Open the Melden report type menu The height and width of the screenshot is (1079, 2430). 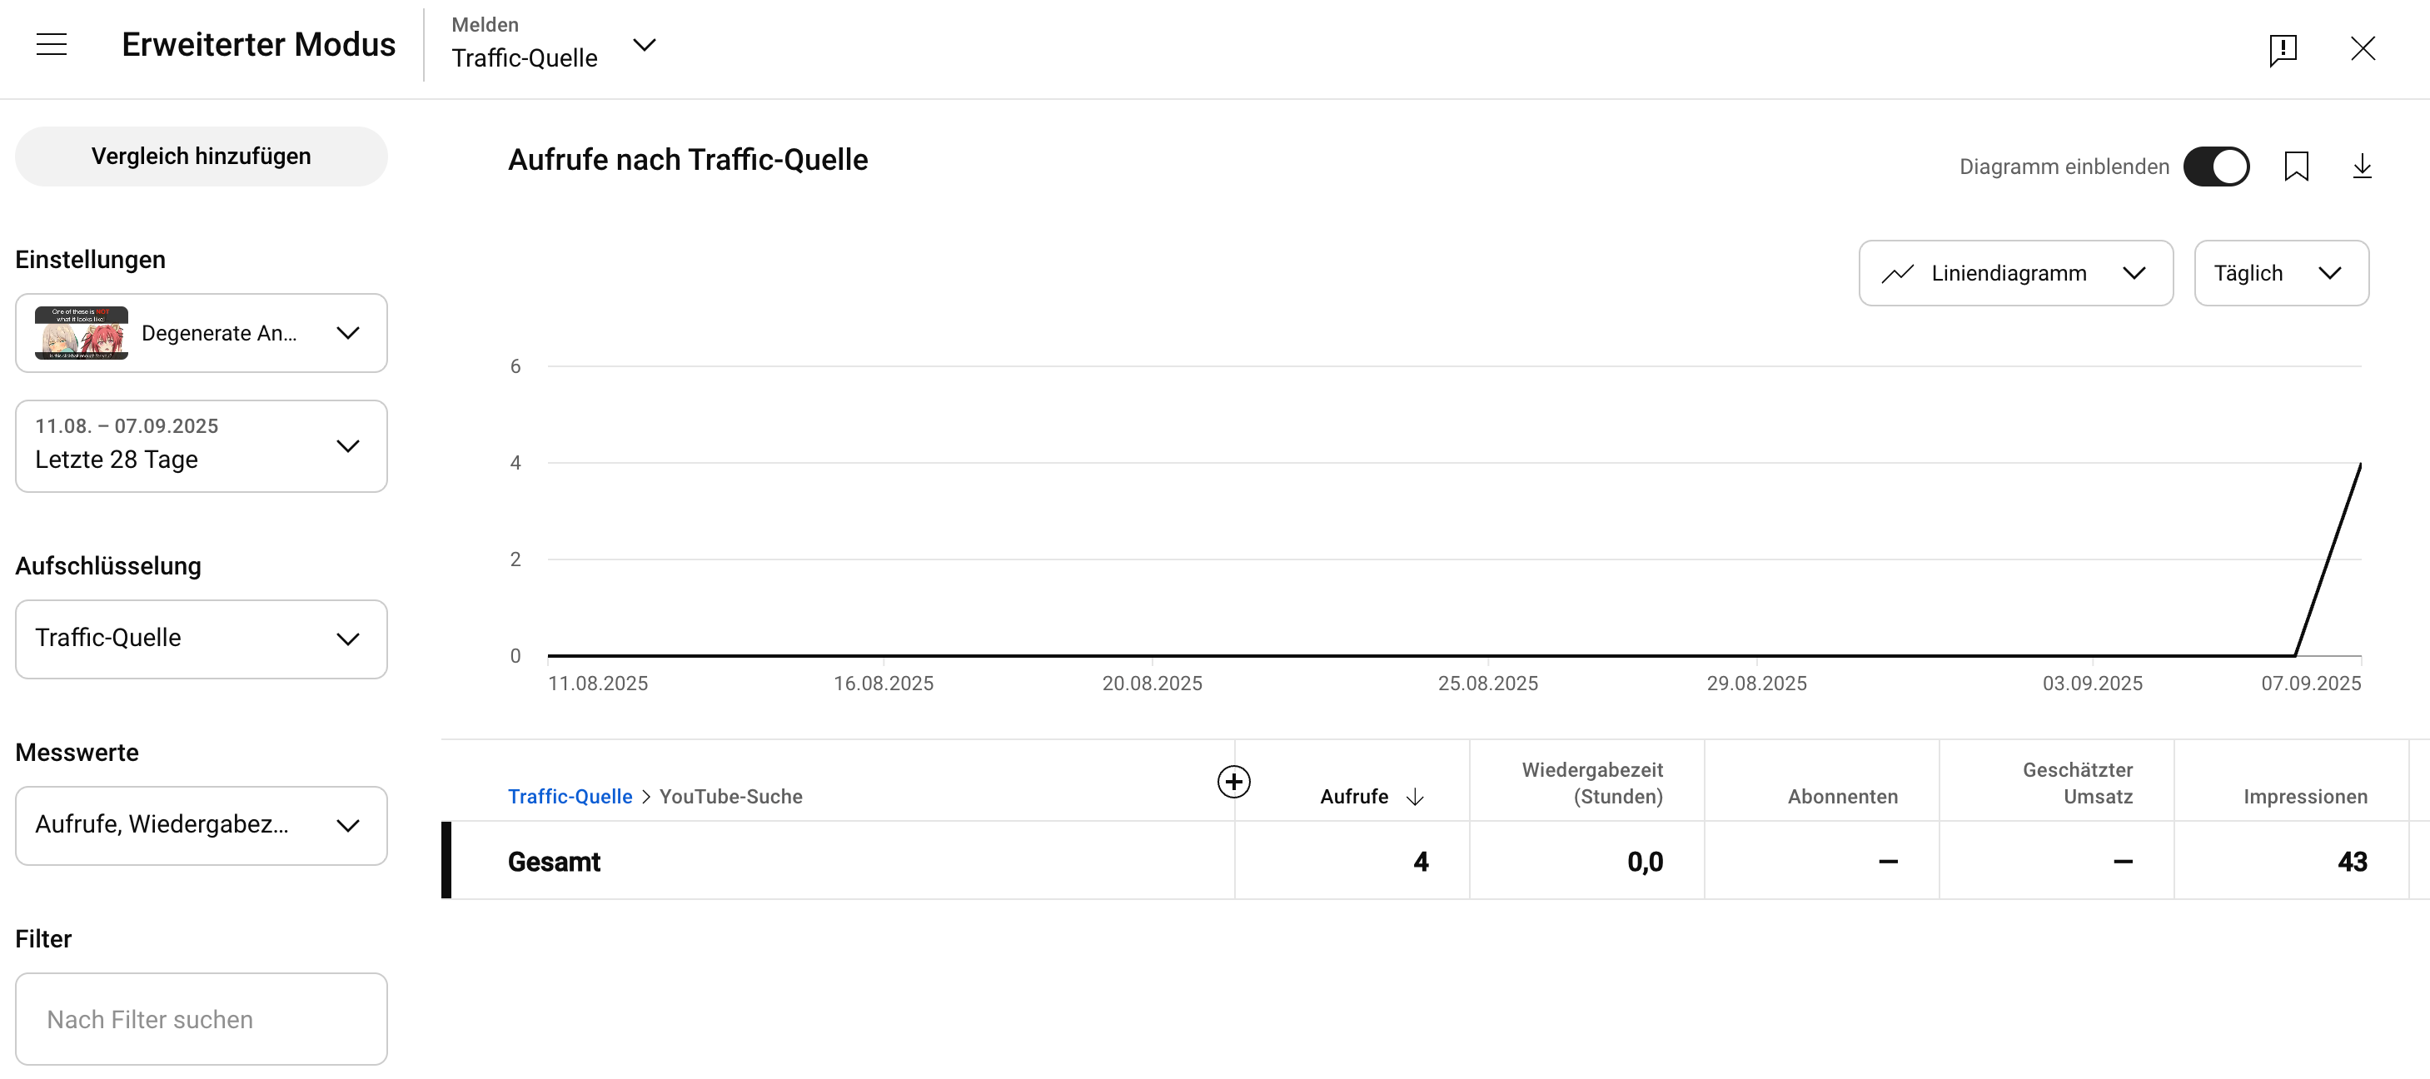click(553, 44)
